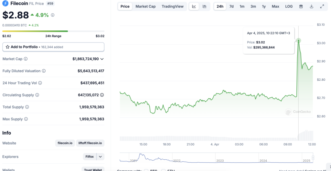Screen dimensions: 331x171
Task: Select the line chart view icon
Action: (x=194, y=6)
